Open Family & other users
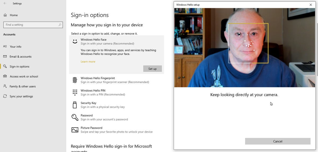Viewport: 318px width, 152px height. (x=23, y=86)
